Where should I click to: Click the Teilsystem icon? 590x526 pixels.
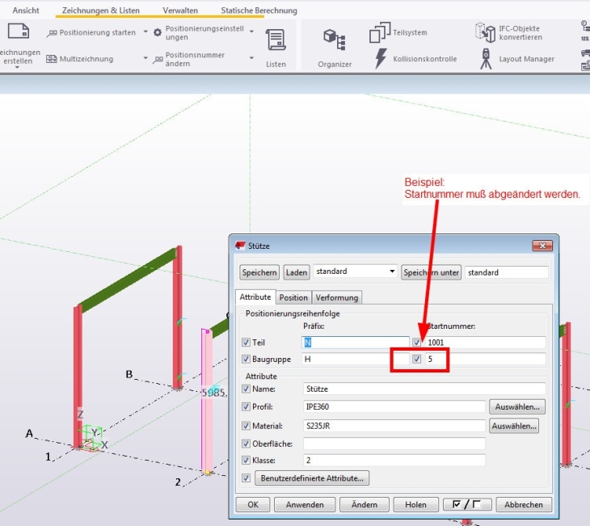point(380,33)
